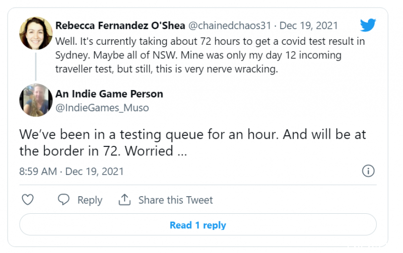Click the An Indie Game Person name

(109, 94)
